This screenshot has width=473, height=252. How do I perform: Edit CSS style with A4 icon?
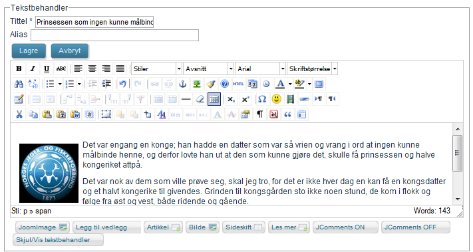162,114
